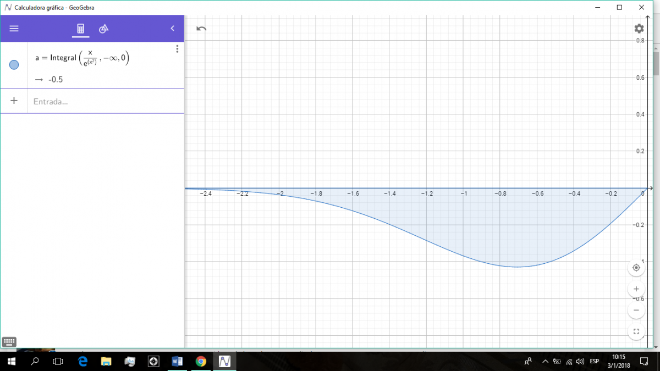Zoom in on the graph
This screenshot has width=660, height=371.
636,289
